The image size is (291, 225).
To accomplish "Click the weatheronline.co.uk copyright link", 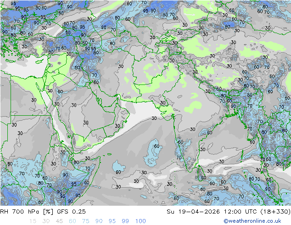I will coord(252,221).
